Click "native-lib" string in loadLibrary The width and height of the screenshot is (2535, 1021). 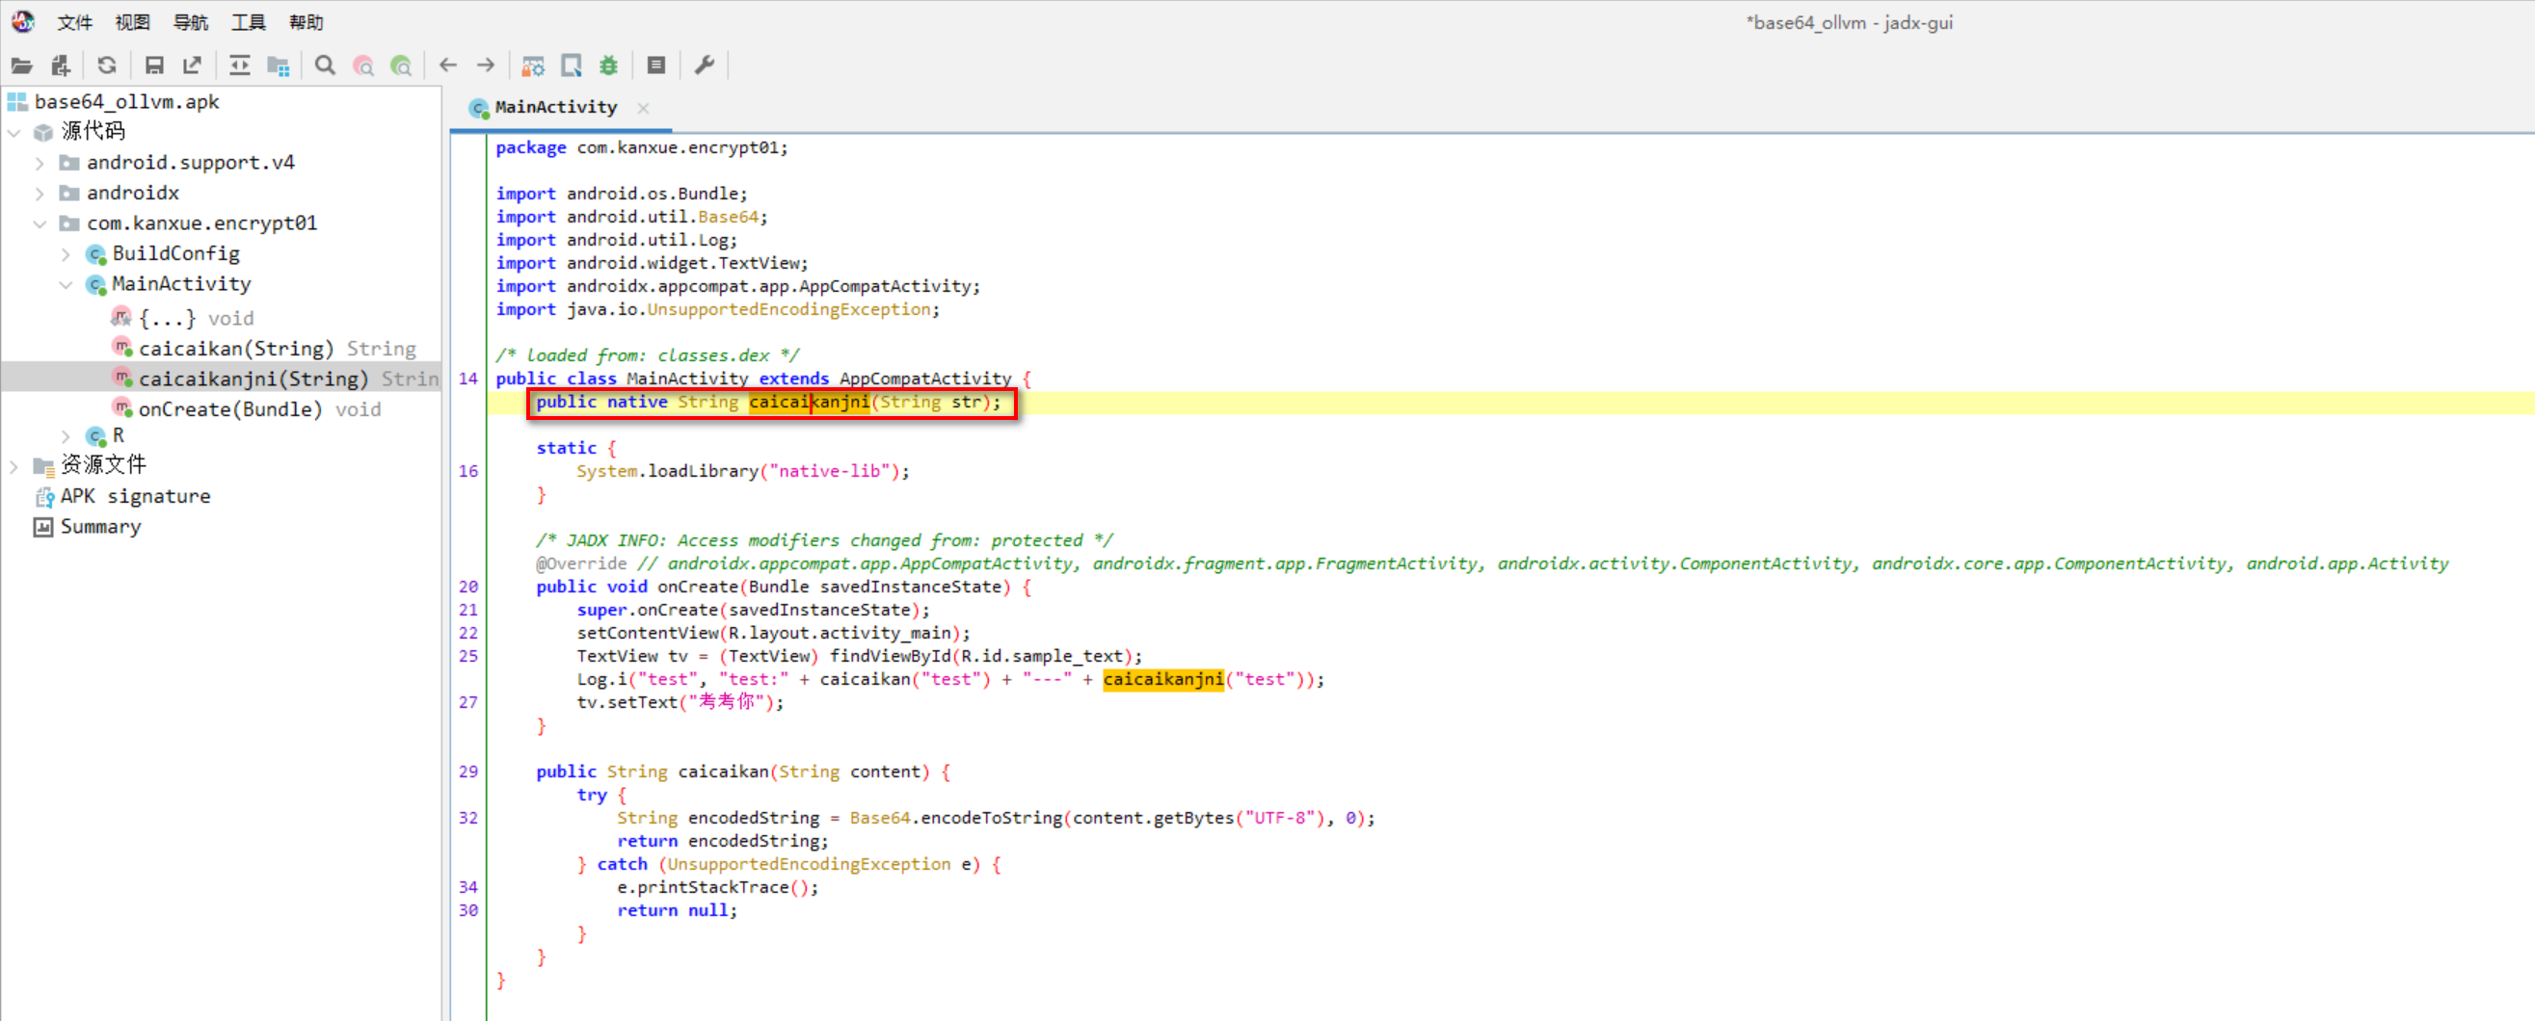830,471
